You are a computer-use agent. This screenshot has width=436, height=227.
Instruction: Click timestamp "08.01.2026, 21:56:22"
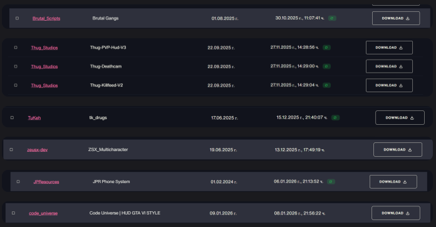pos(299,213)
